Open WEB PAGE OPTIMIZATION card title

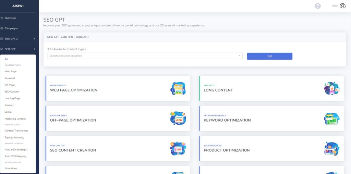pyautogui.click(x=74, y=90)
